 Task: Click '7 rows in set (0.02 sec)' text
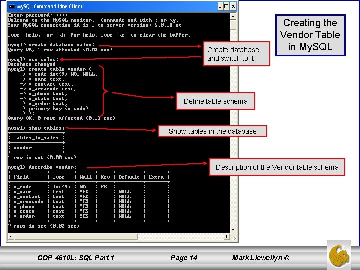pos(44,226)
